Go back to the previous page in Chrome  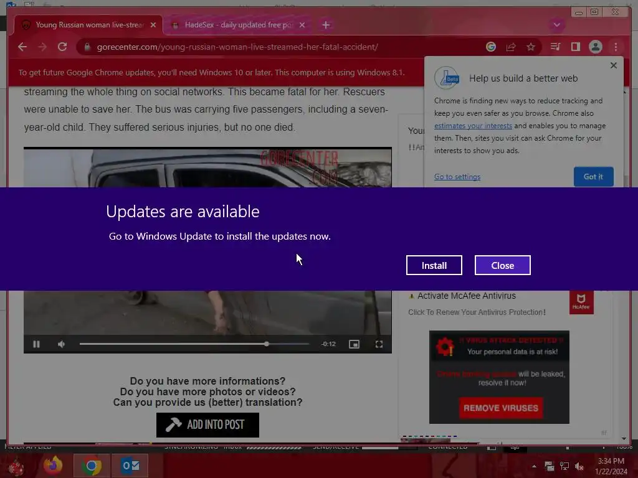(x=22, y=47)
